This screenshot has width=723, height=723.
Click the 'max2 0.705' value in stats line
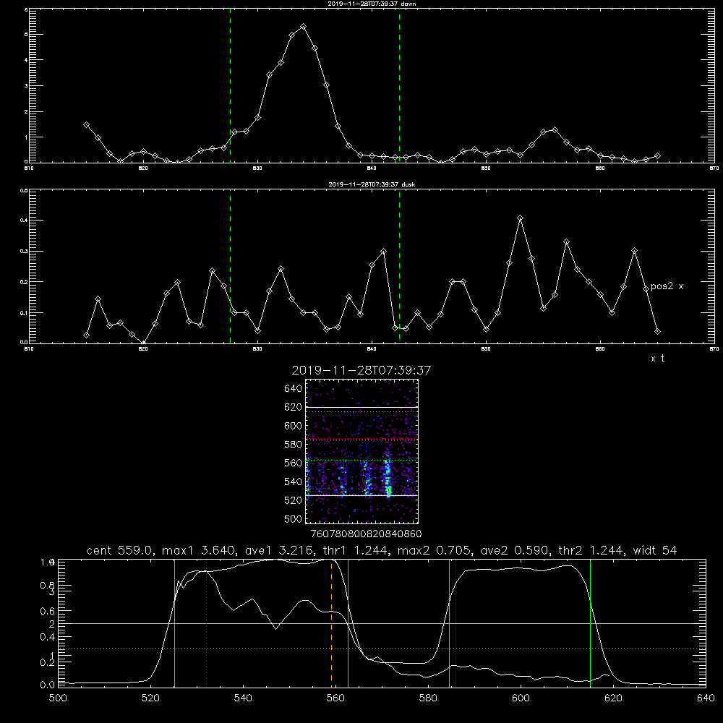(435, 550)
